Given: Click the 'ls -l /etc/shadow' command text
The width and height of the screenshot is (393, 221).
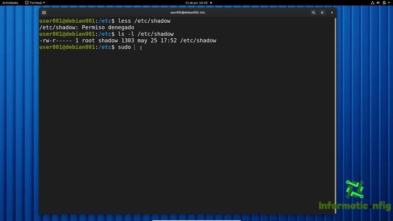Looking at the screenshot, I should 146,34.
